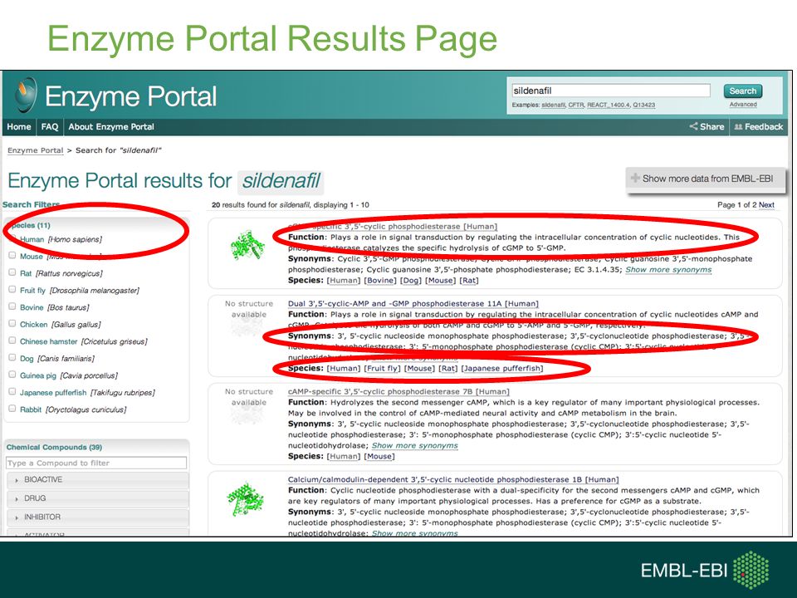Open the Home menu item
Screen dimensions: 797x598
click(19, 126)
